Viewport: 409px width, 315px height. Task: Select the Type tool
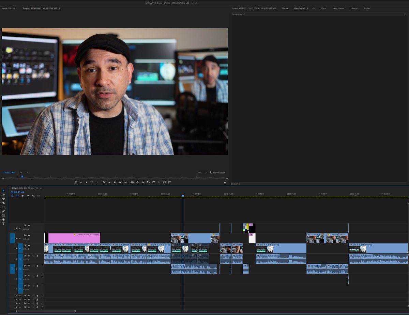3,223
